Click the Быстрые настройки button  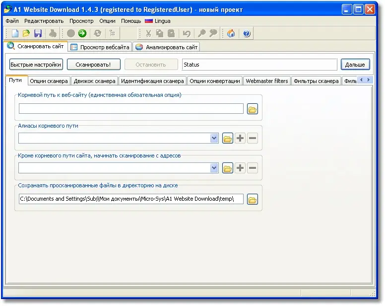(36, 65)
